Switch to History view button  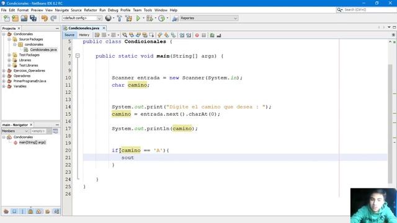pos(84,35)
